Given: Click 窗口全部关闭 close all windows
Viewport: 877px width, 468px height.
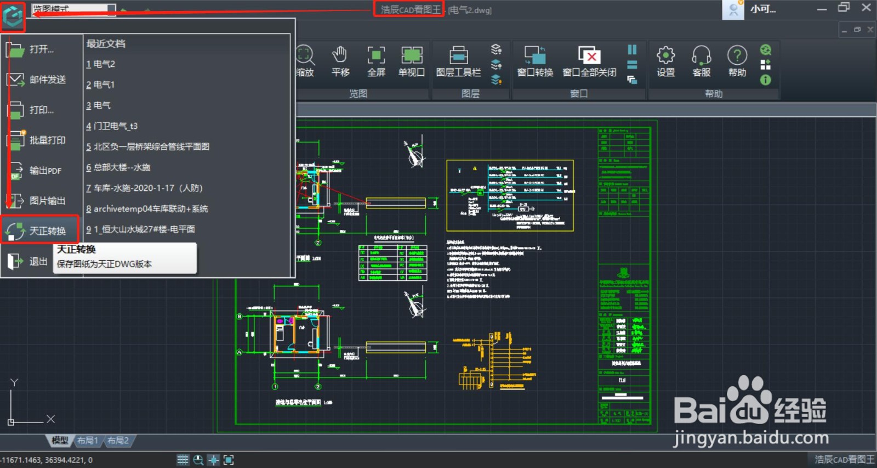Looking at the screenshot, I should click(x=589, y=61).
